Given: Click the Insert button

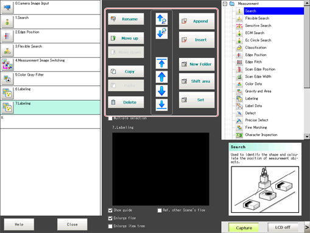Looking at the screenshot, I should pos(197,40).
